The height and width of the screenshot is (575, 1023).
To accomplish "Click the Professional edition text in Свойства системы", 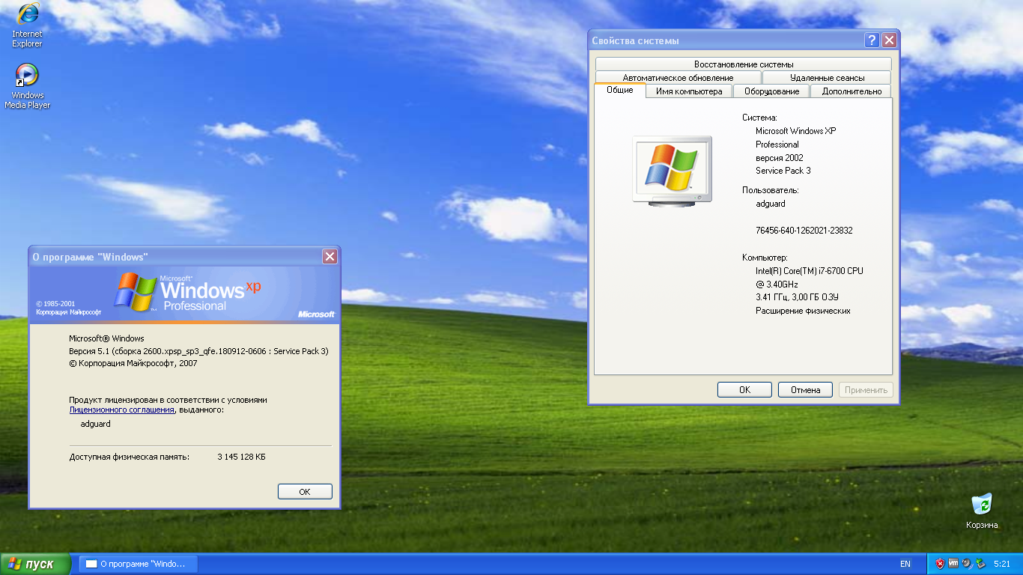I will pyautogui.click(x=777, y=144).
